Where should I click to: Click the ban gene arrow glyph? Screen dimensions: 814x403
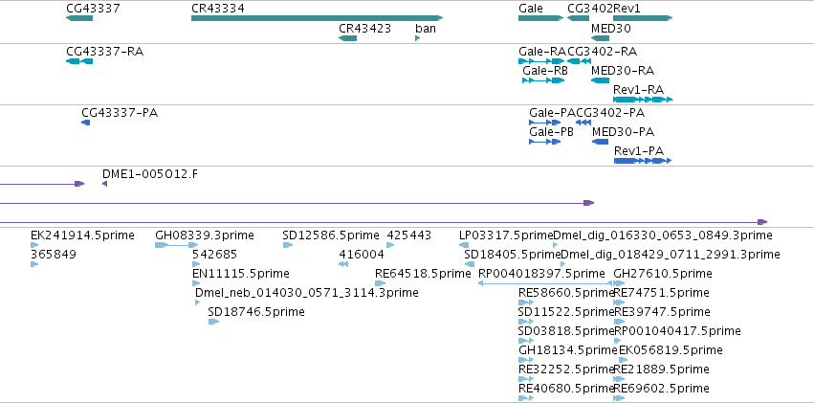click(417, 38)
